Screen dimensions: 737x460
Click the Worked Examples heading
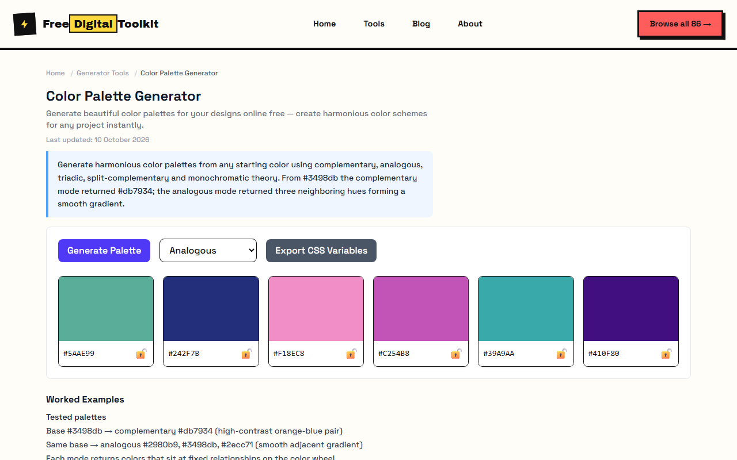click(85, 400)
